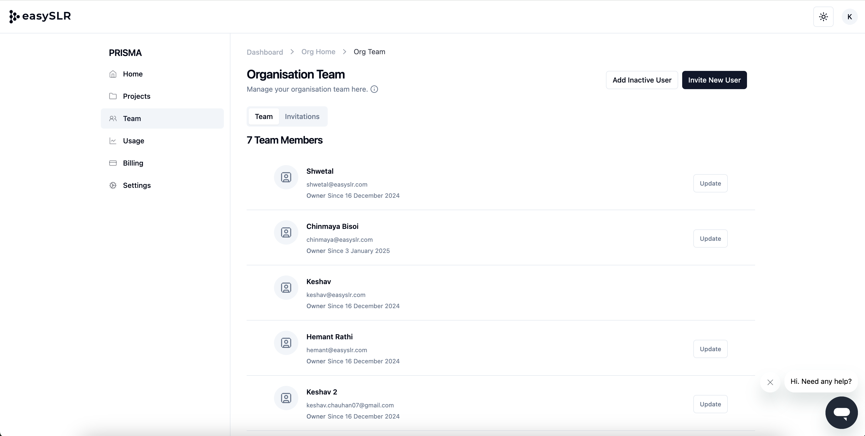Open Usage in the sidebar

click(x=162, y=141)
